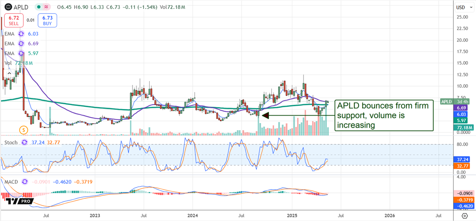Open chart settings gear at the scale corner
This screenshot has width=476, height=221.
coord(464,216)
